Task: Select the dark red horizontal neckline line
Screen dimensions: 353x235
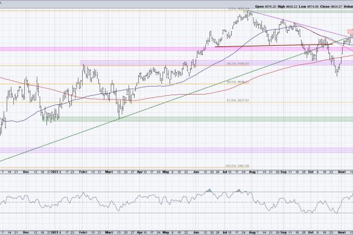Action: point(274,45)
